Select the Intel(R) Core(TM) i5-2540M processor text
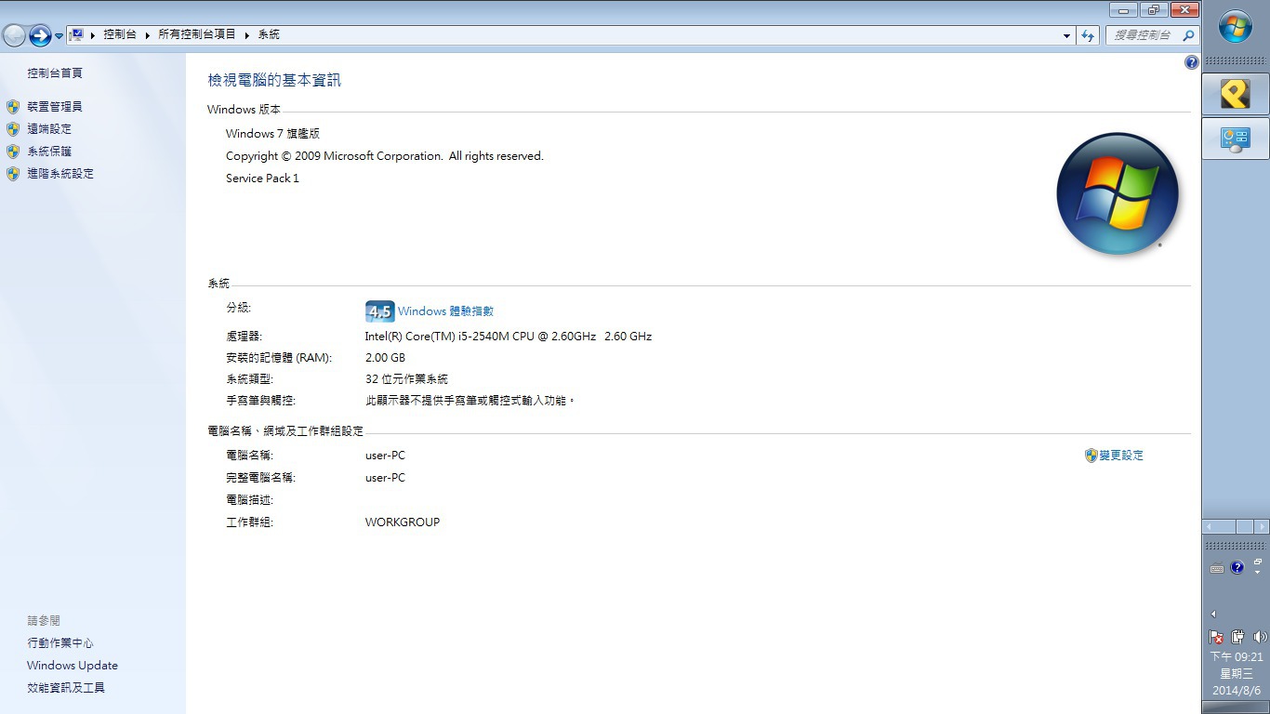Viewport: 1270px width, 714px height. tap(509, 337)
